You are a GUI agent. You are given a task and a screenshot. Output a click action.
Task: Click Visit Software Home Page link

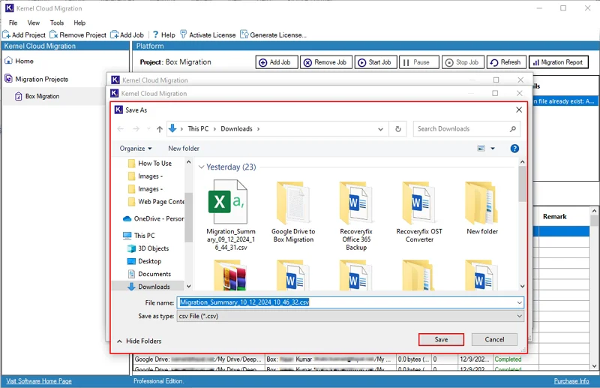[39, 381]
